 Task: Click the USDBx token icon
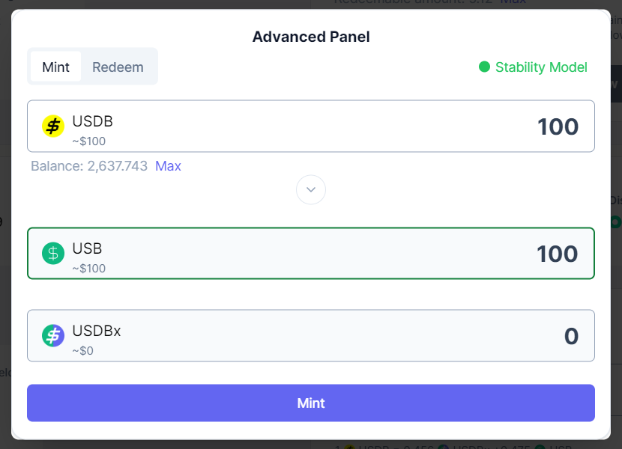pos(53,336)
